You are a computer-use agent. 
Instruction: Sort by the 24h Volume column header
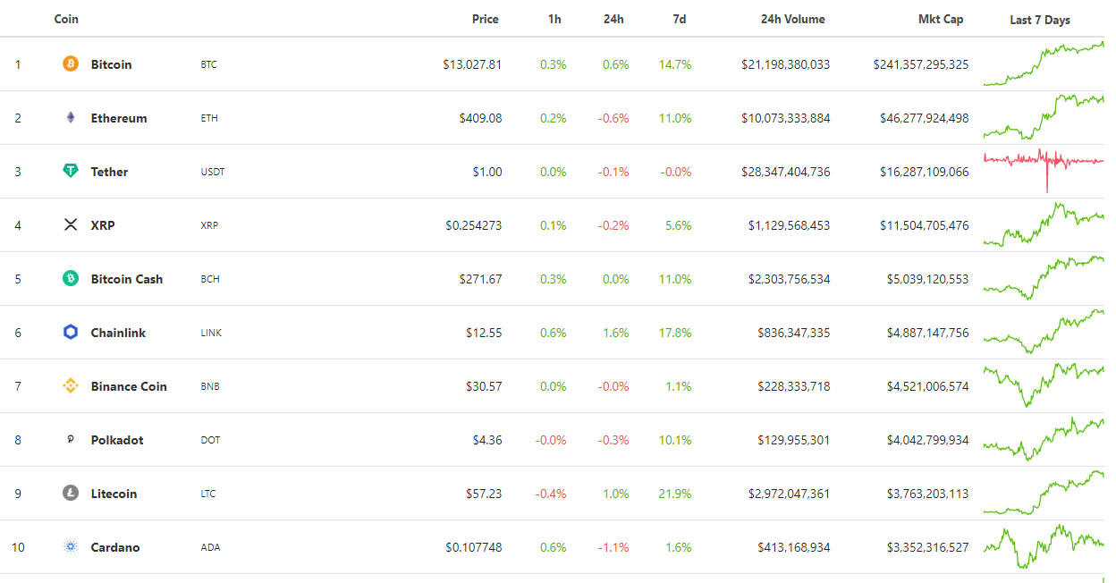(x=792, y=19)
